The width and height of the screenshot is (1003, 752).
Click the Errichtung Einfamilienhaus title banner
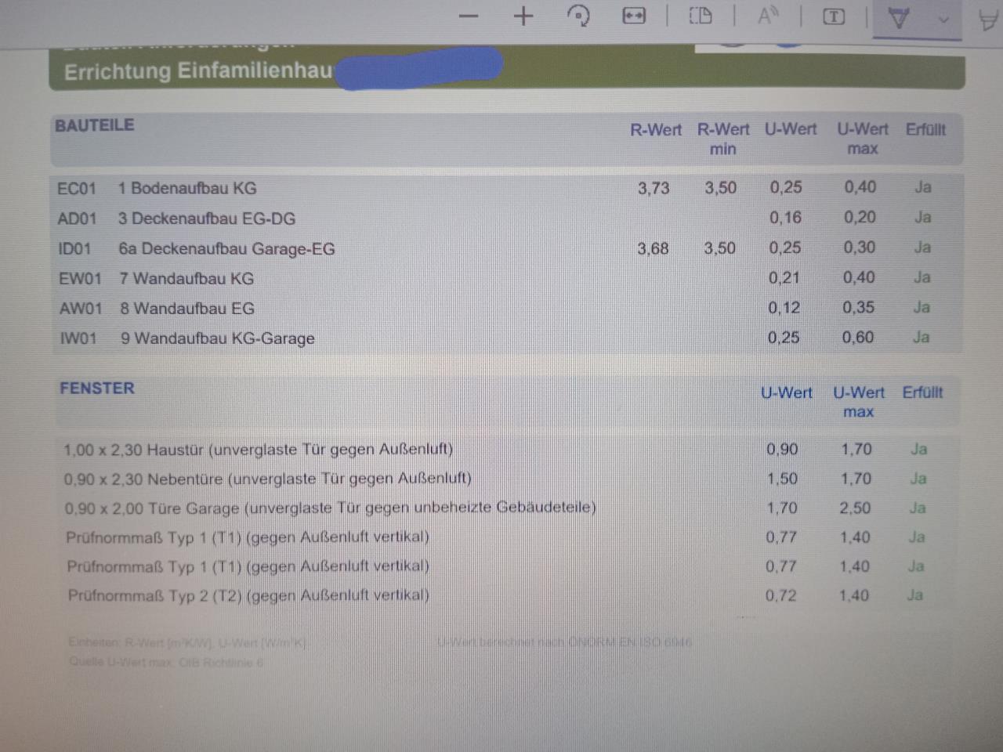click(198, 71)
